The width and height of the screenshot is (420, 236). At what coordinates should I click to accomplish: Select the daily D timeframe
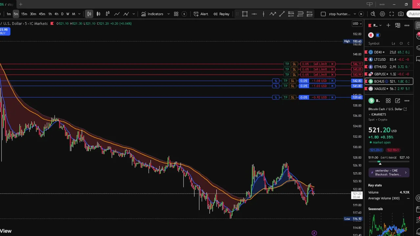click(62, 14)
